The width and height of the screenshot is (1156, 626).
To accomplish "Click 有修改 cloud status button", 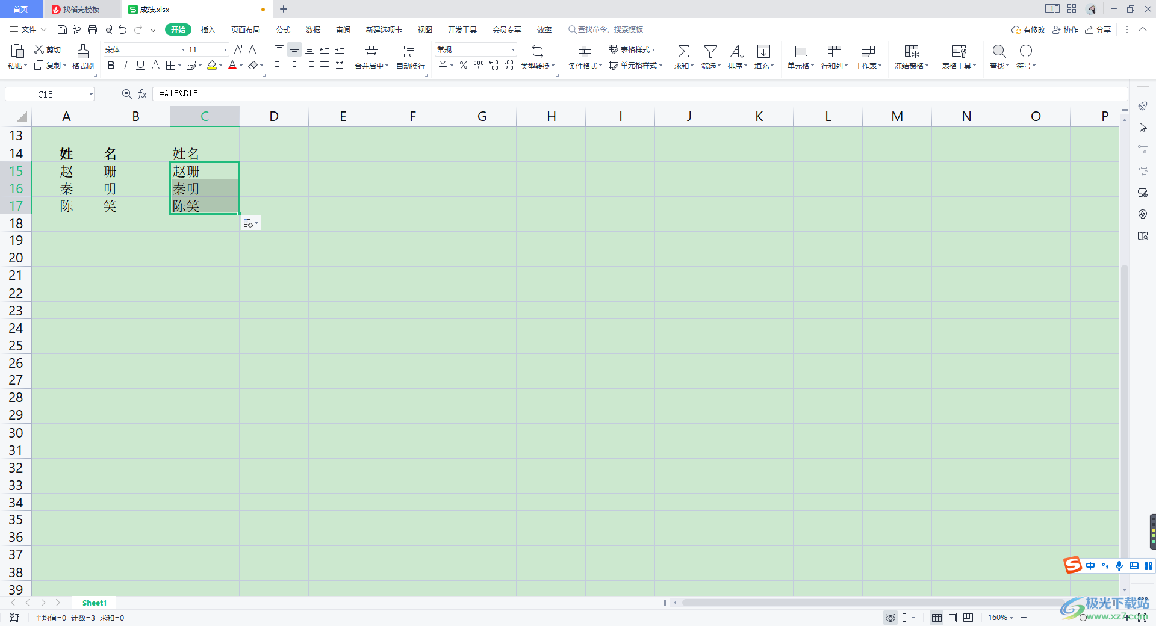I will (x=1028, y=29).
